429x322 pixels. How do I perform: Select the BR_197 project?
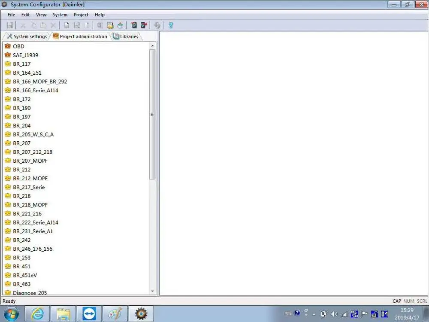[22, 117]
